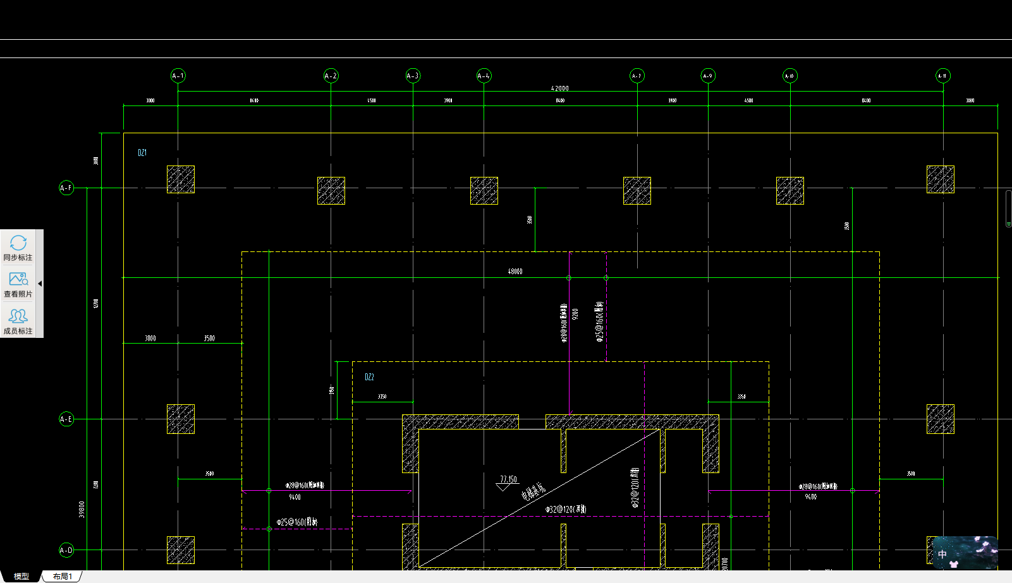The image size is (1012, 583).
Task: Click the hatched column at A-1 and A-F
Action: click(181, 179)
